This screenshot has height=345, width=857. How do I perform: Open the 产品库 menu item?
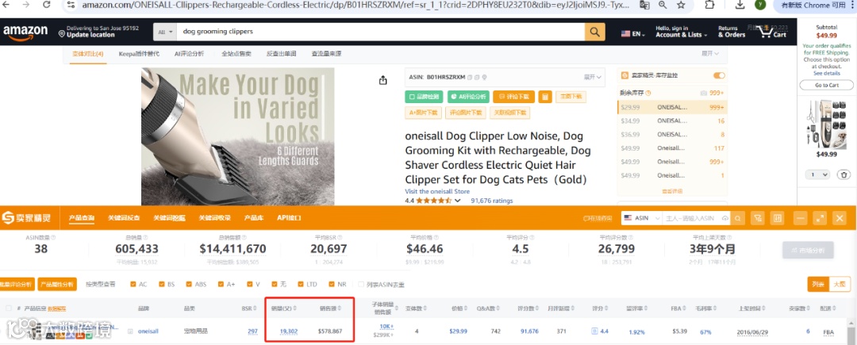click(254, 218)
